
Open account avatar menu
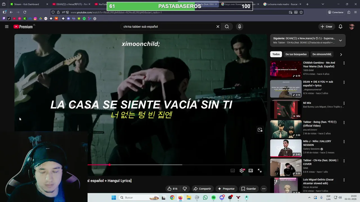(x=352, y=27)
